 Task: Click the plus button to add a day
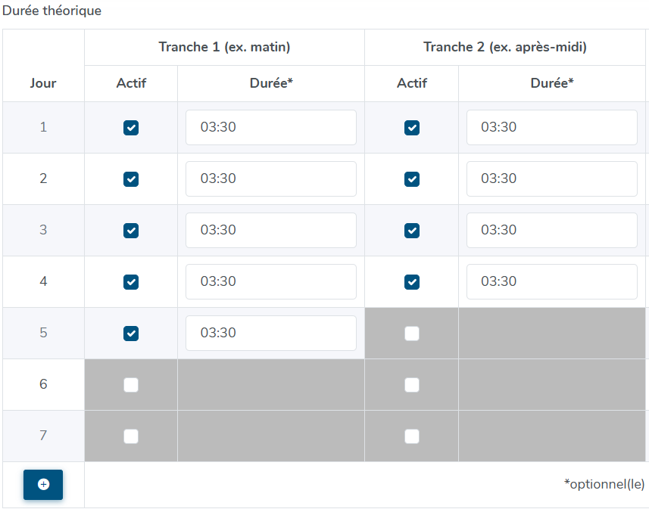[43, 485]
